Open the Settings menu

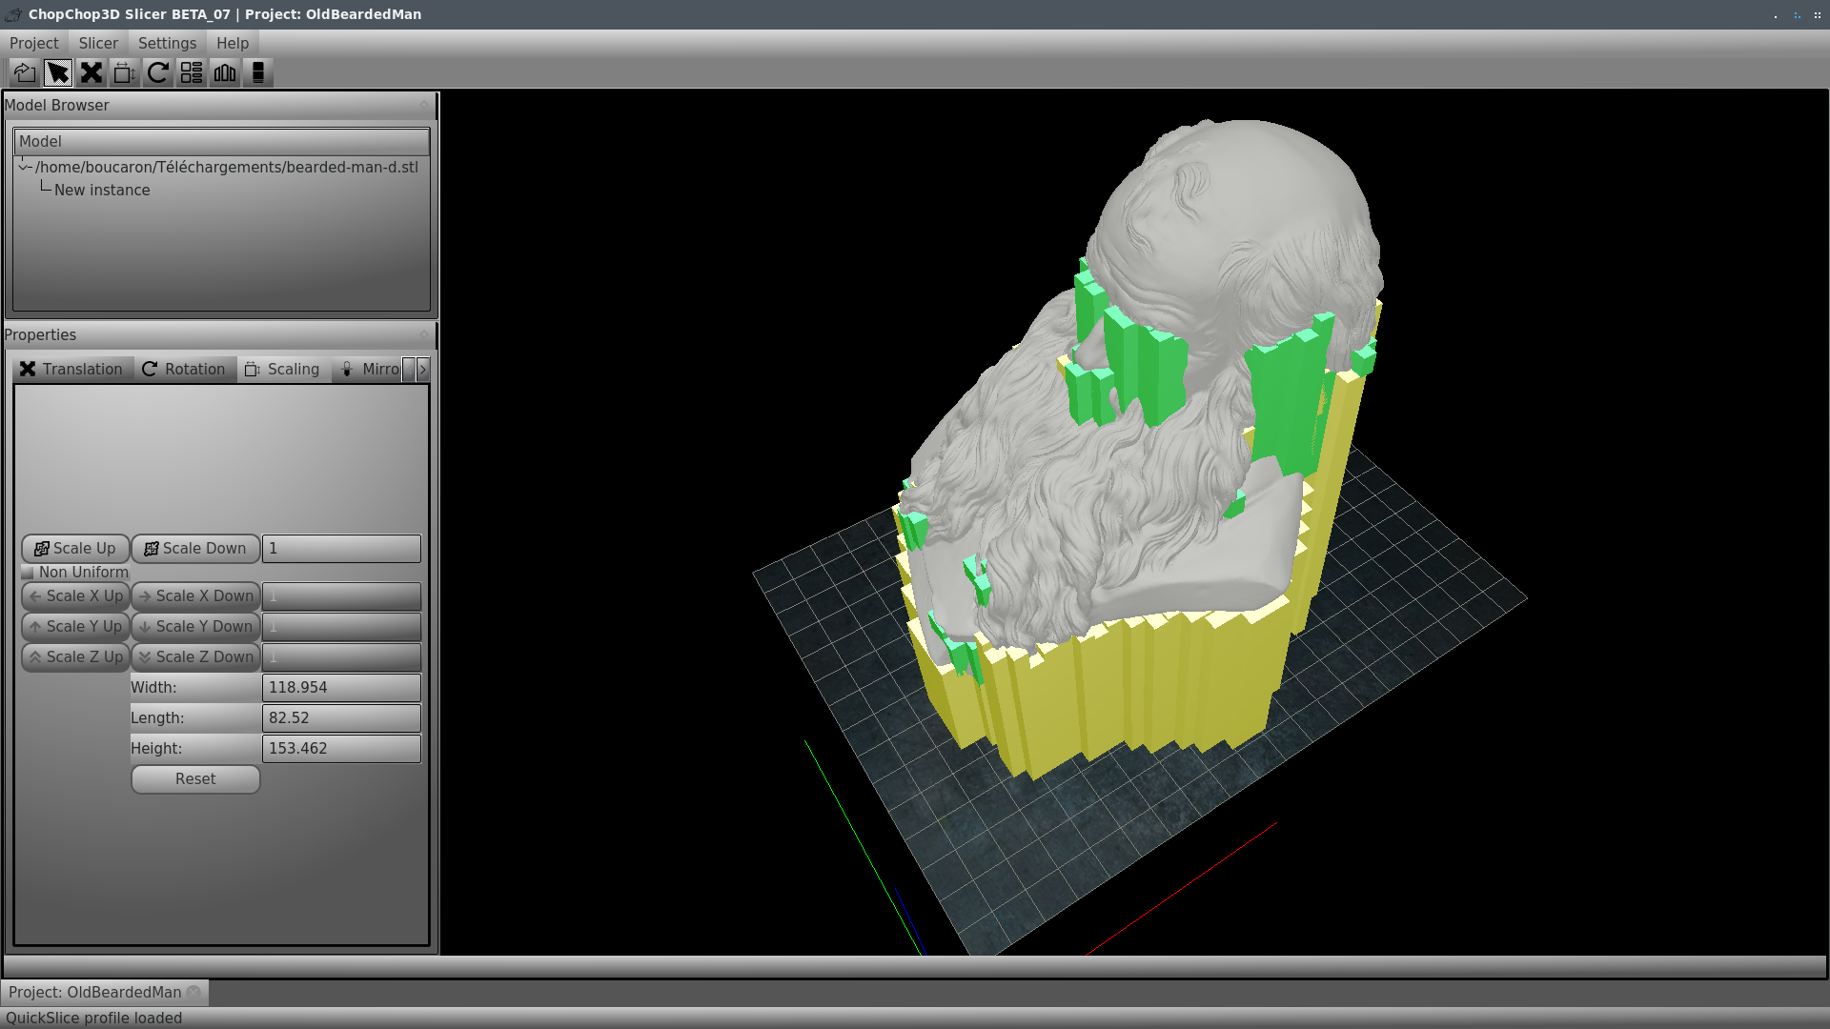click(x=167, y=43)
